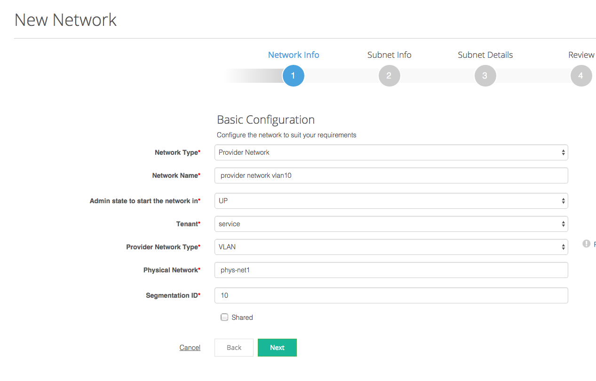Switch to Subnet Details step label
Image resolution: width=596 pixels, height=381 pixels.
pyautogui.click(x=485, y=55)
